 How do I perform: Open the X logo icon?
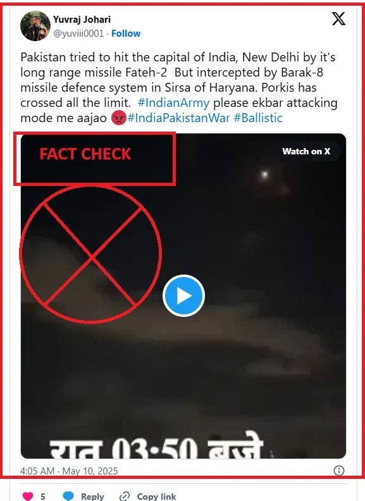tap(338, 18)
